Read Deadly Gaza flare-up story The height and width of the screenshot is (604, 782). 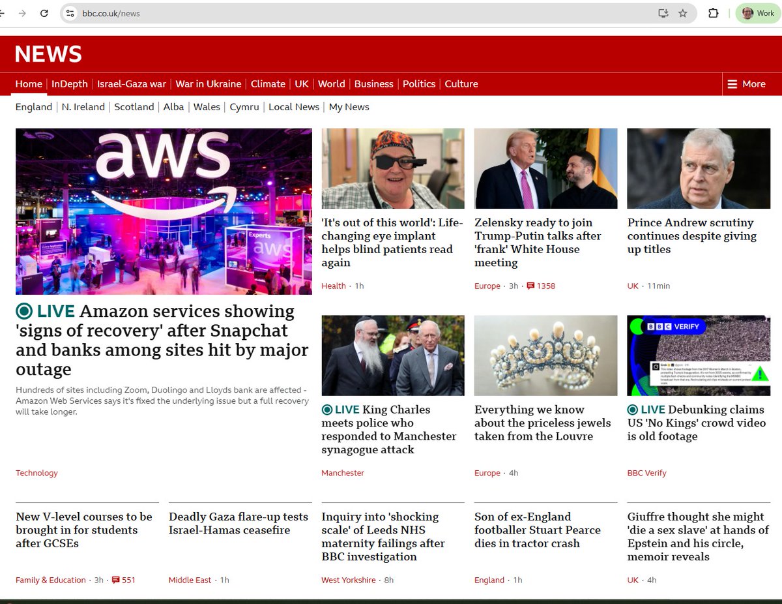click(239, 523)
